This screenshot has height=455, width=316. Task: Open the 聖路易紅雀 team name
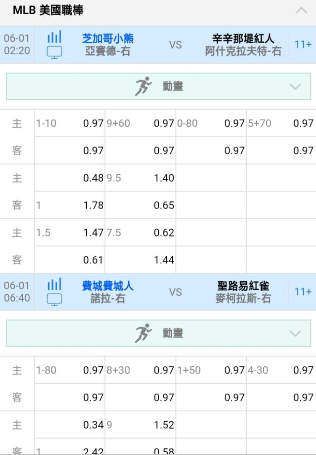click(x=243, y=286)
